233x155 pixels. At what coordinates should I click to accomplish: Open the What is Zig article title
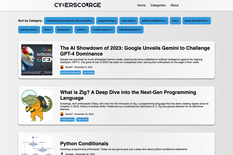coord(128,95)
